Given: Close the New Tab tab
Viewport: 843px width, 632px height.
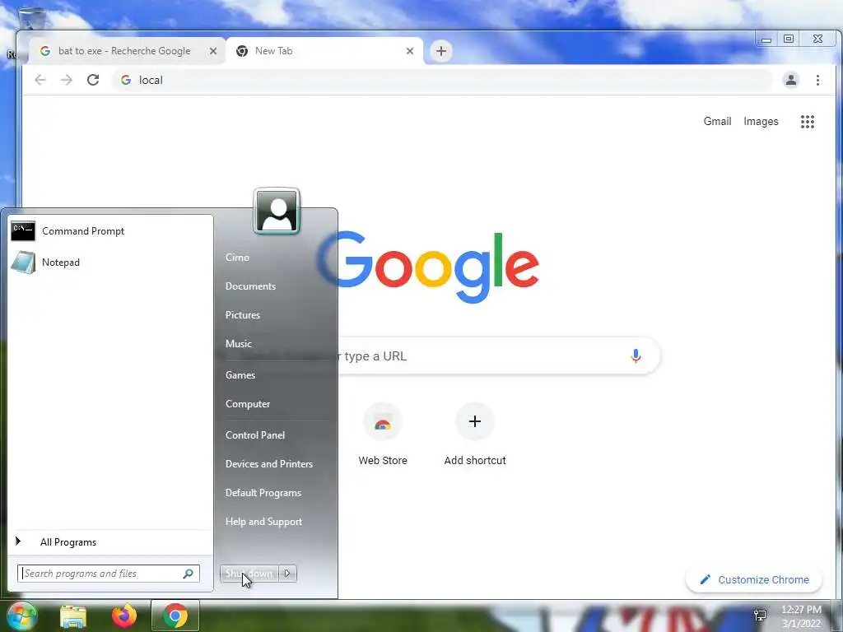Looking at the screenshot, I should pos(410,51).
